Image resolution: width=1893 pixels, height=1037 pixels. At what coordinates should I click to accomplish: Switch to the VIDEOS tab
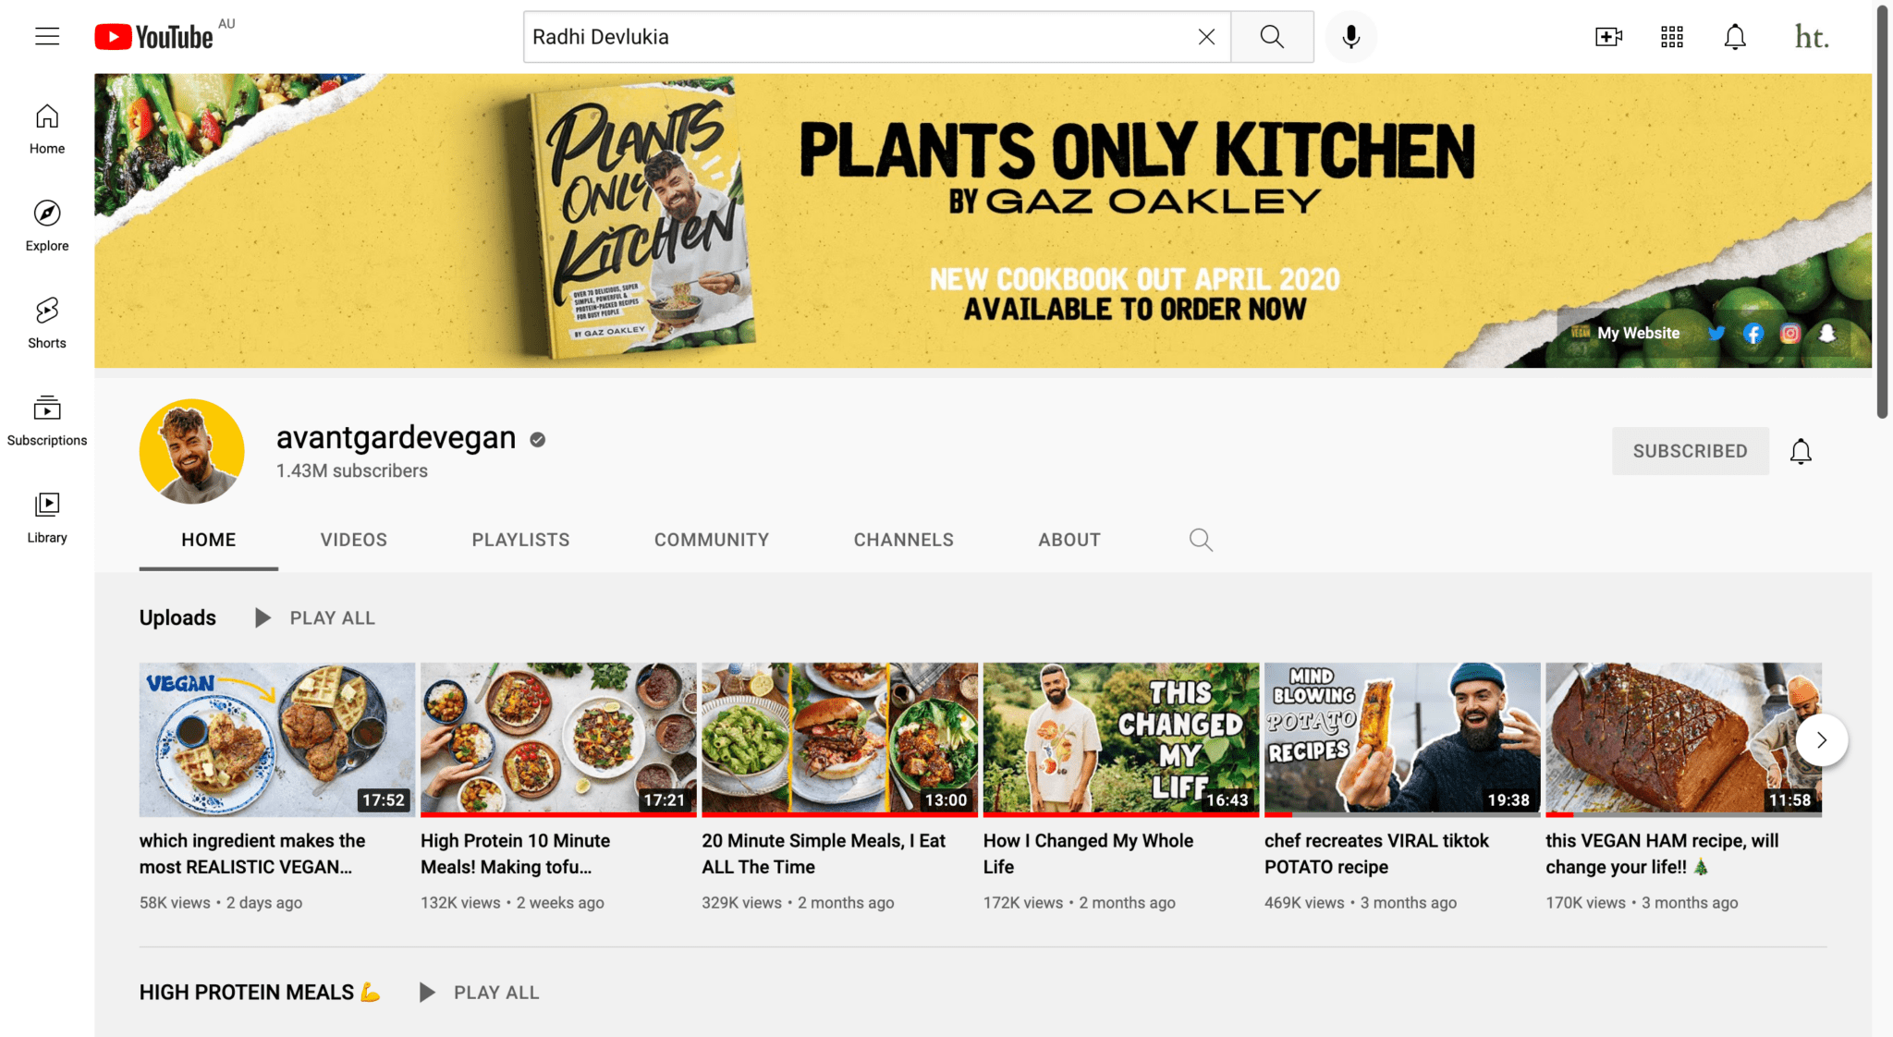point(353,540)
